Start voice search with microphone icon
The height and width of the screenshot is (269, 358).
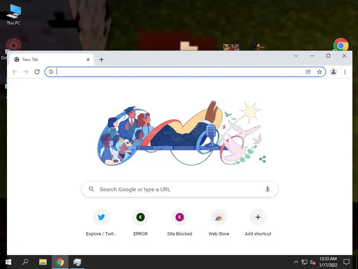click(267, 189)
